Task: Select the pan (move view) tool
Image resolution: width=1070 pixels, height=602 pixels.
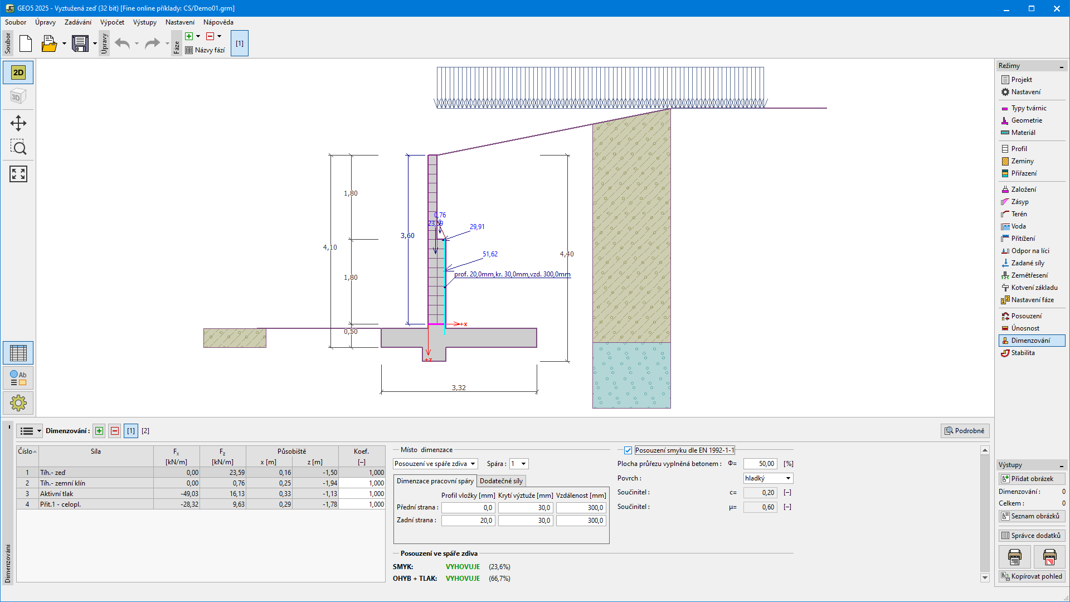Action: point(18,123)
